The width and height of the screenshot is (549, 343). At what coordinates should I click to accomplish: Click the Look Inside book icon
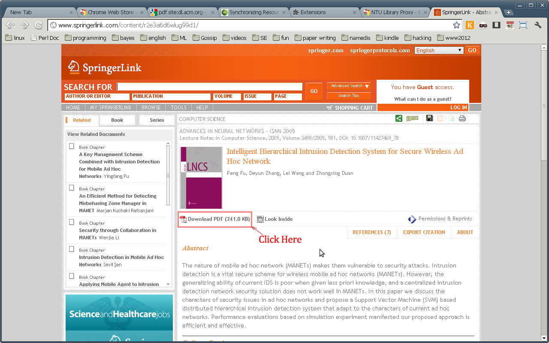(x=260, y=219)
